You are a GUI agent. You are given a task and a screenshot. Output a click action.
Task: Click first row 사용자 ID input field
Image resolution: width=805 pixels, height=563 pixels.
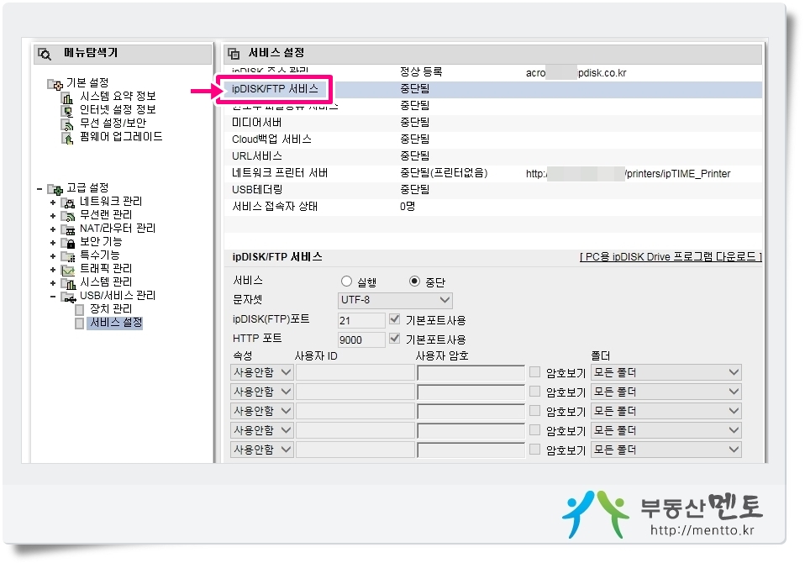click(355, 372)
